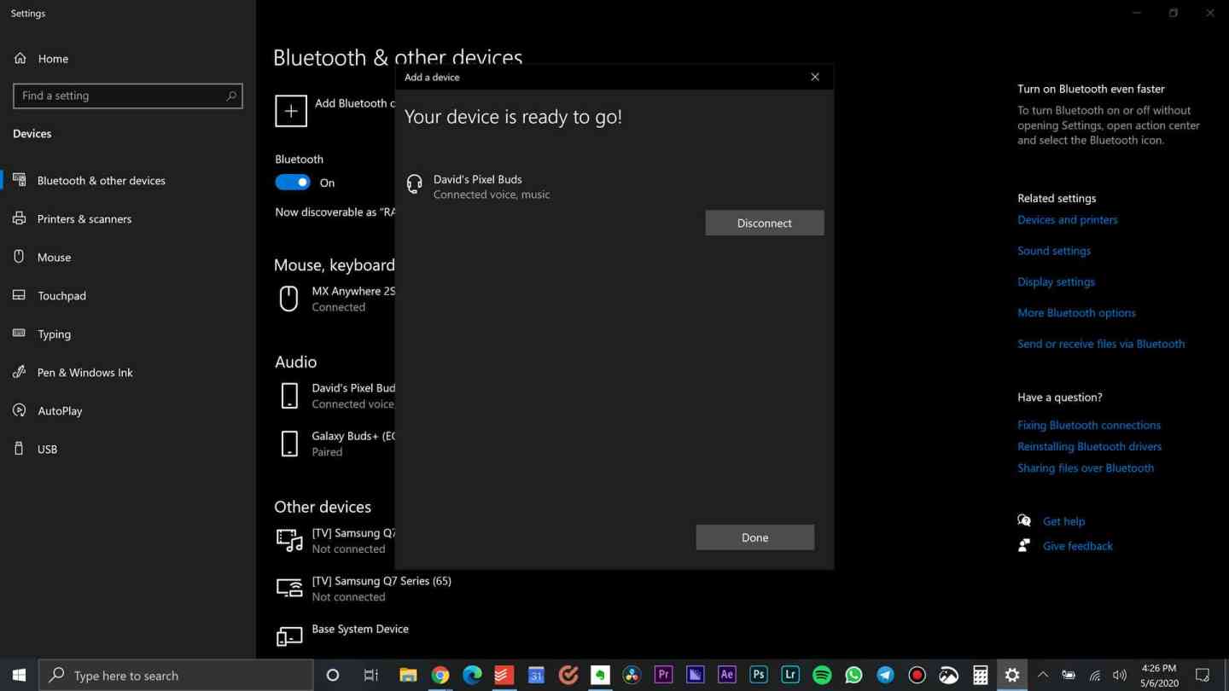The height and width of the screenshot is (691, 1229).
Task: Click the Add Bluetooth device plus icon
Action: click(x=291, y=111)
